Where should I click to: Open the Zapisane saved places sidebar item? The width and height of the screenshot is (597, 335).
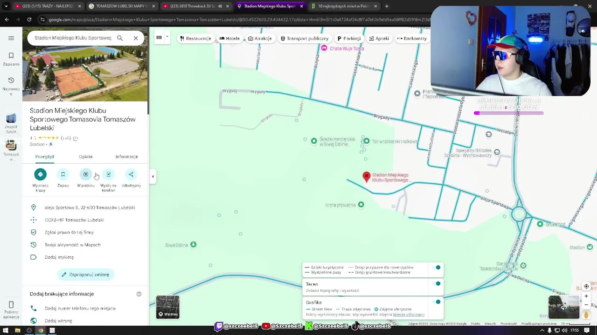point(11,59)
